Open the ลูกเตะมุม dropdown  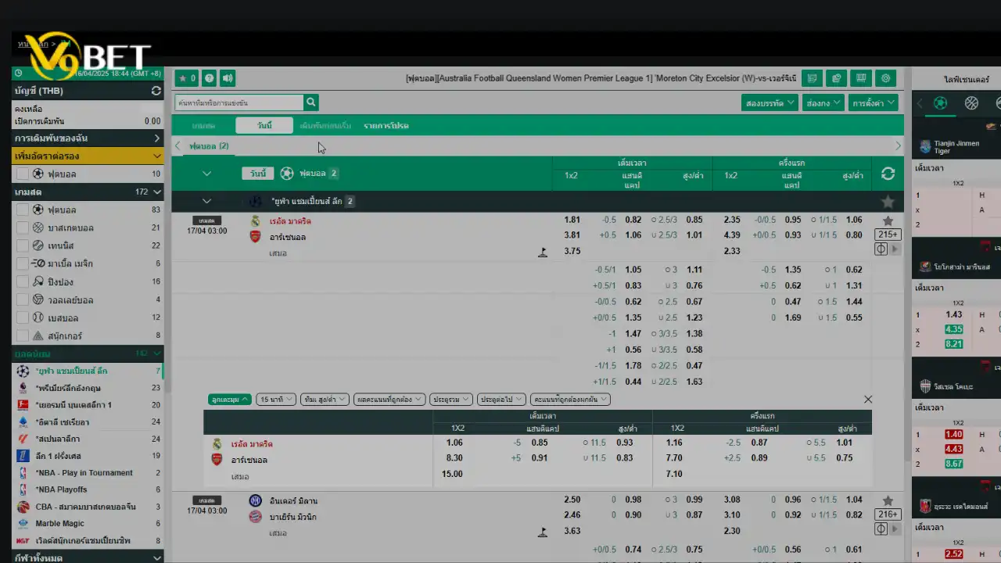point(230,400)
